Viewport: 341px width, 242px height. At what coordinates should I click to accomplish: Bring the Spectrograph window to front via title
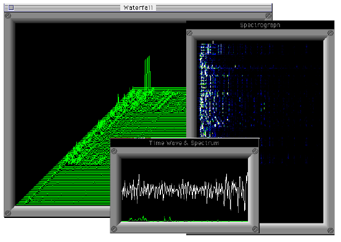(260, 25)
